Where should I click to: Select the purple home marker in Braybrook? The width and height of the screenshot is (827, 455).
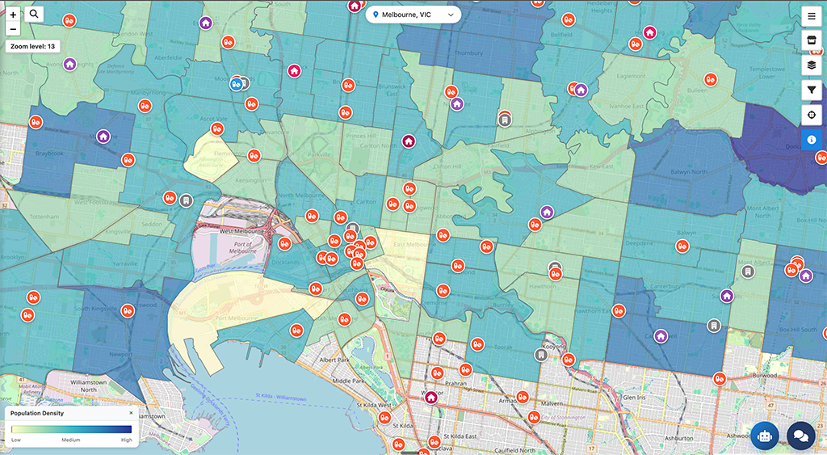(103, 137)
